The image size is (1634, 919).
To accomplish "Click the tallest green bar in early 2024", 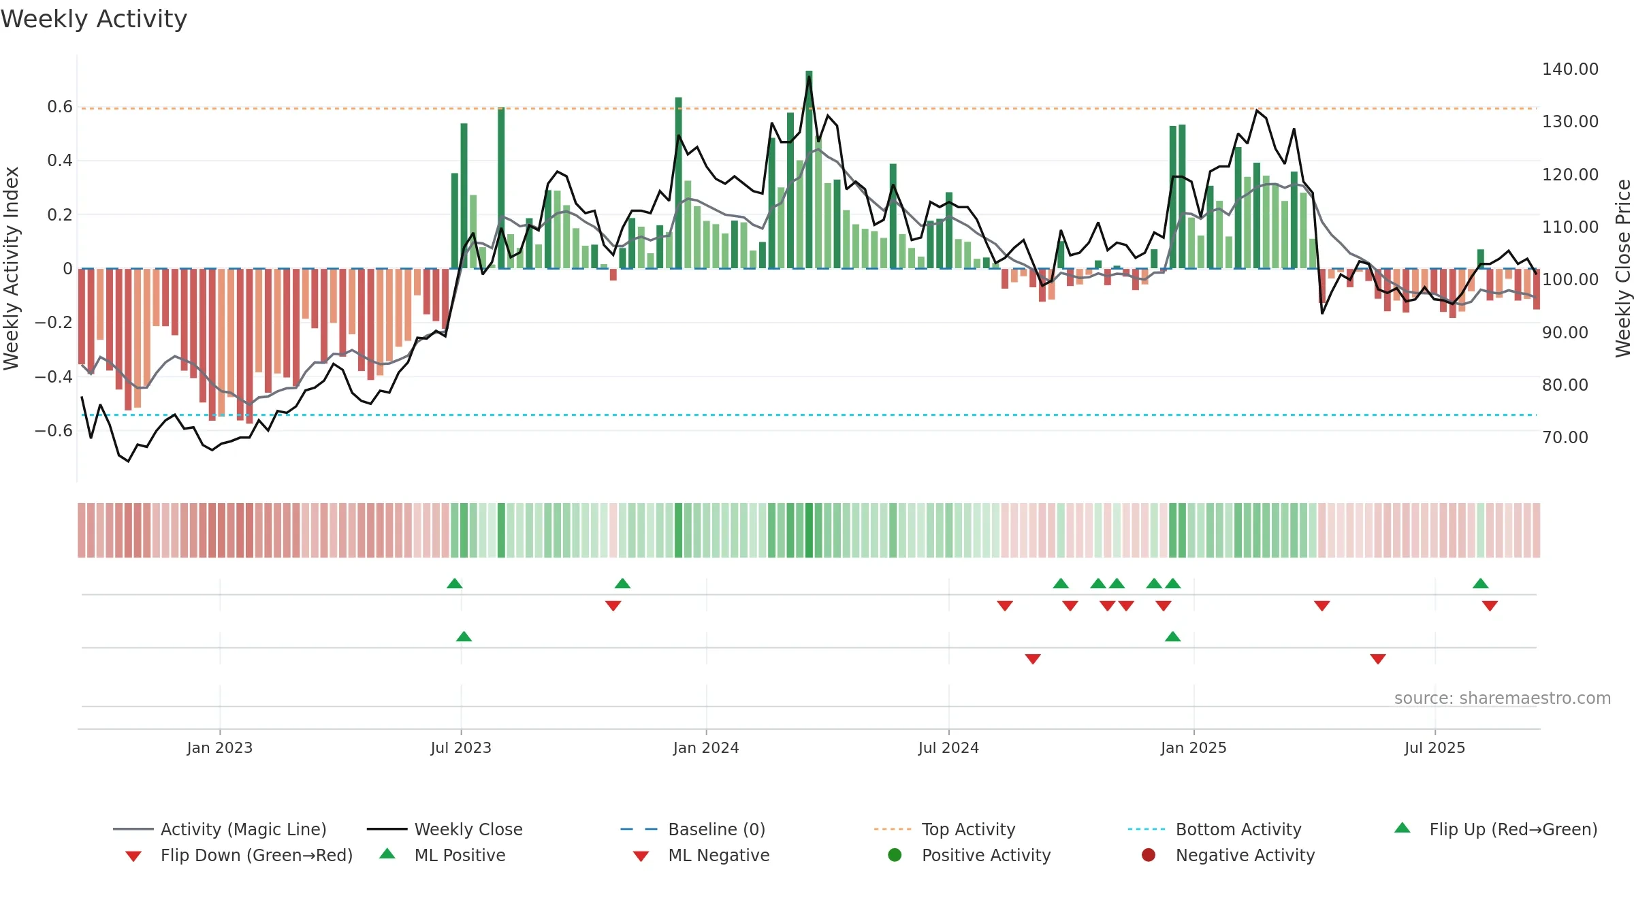I will pos(809,170).
